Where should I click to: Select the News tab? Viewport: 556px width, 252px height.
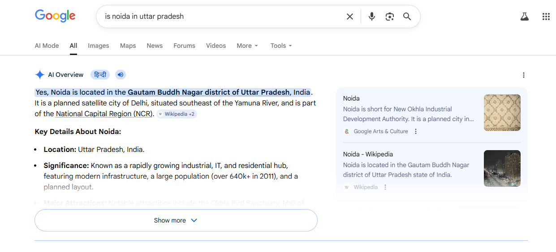click(155, 46)
